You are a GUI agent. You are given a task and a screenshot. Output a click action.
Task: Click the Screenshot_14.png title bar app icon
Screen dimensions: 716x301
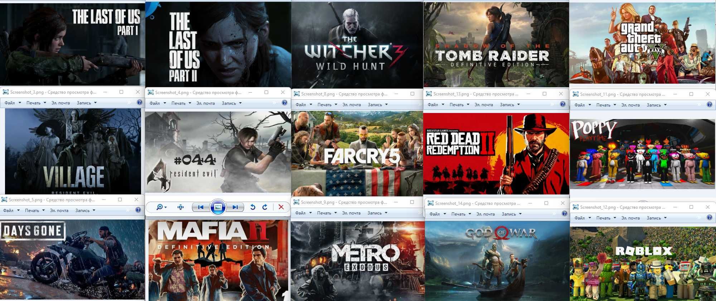pyautogui.click(x=430, y=203)
